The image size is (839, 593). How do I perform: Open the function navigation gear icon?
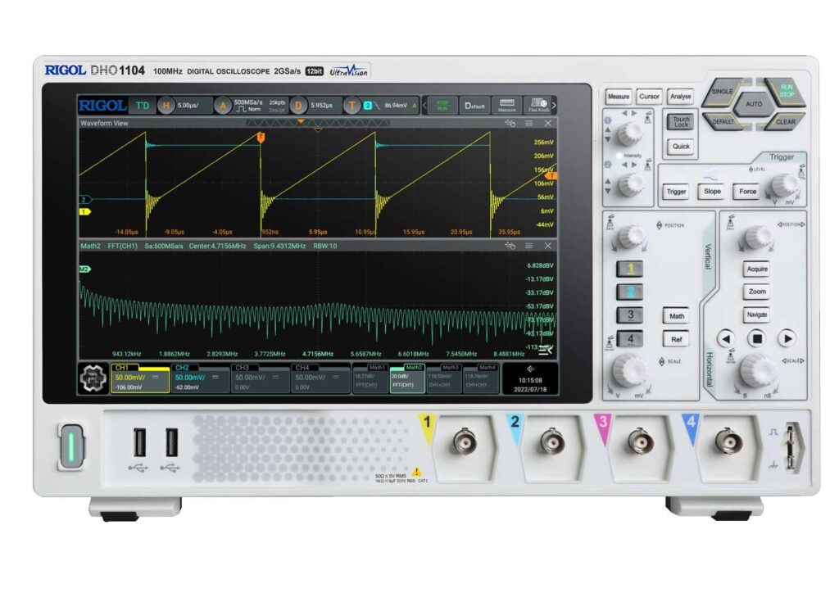[x=93, y=378]
